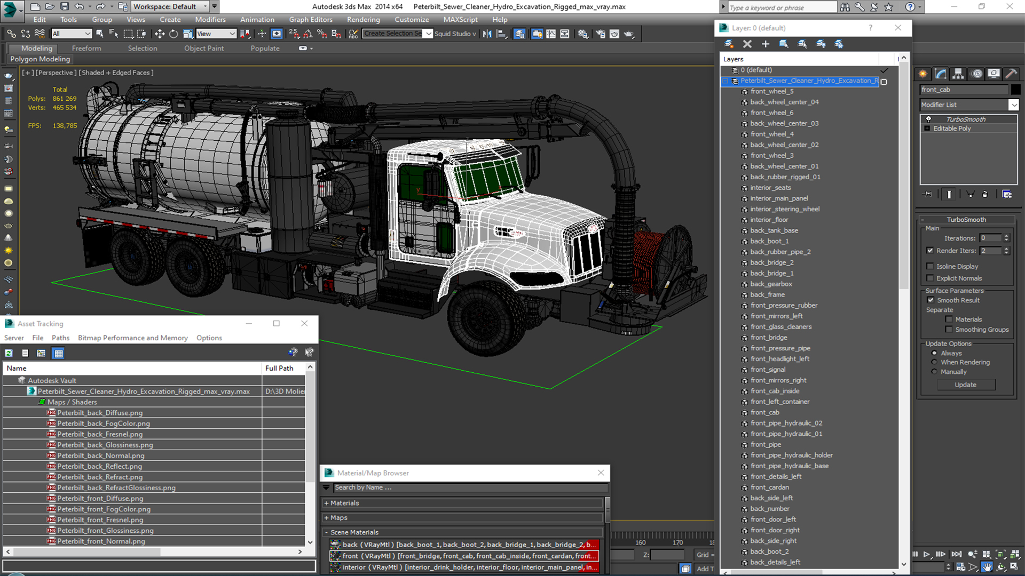Open the Utilities hammer panel tab
The image size is (1025, 576).
point(1011,74)
